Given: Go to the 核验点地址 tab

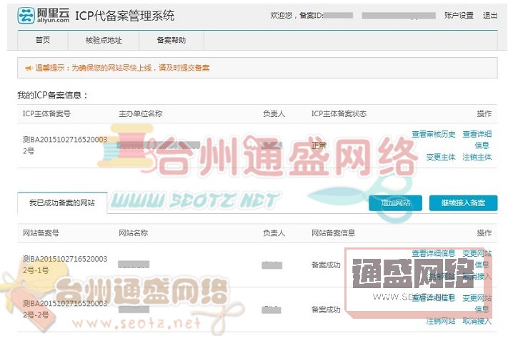Looking at the screenshot, I should tap(104, 41).
